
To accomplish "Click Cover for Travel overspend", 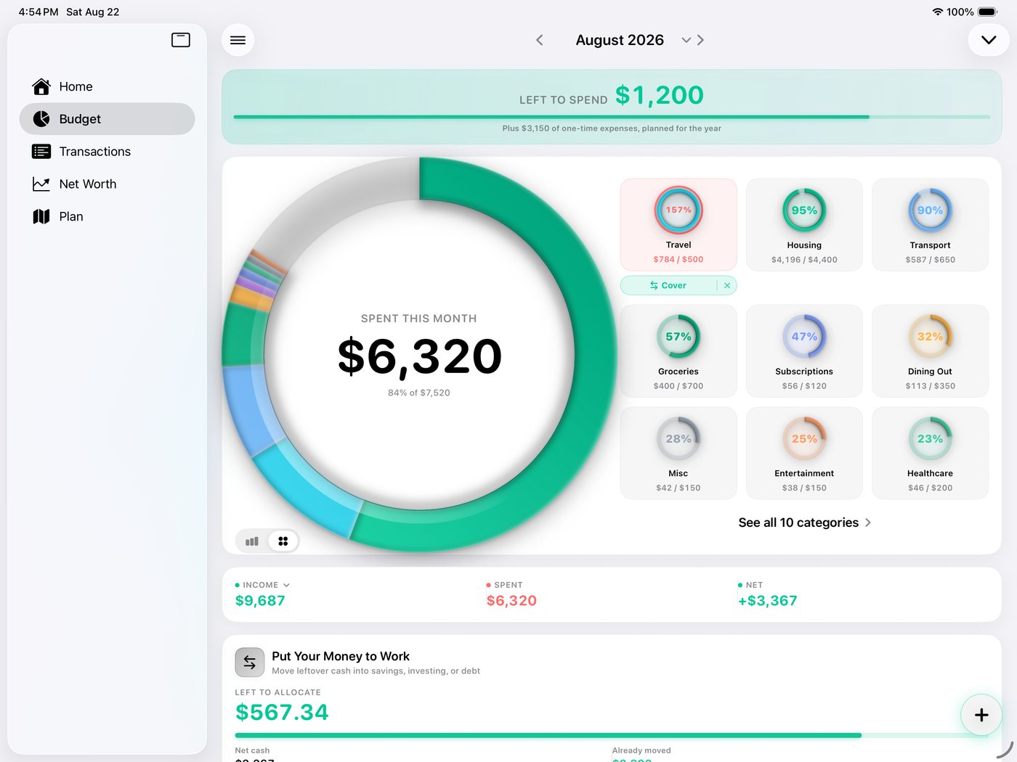I will click(668, 285).
